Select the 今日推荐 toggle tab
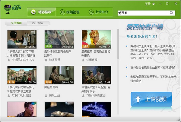Image resolution: width=181 pixels, height=122 pixels. (x=16, y=23)
